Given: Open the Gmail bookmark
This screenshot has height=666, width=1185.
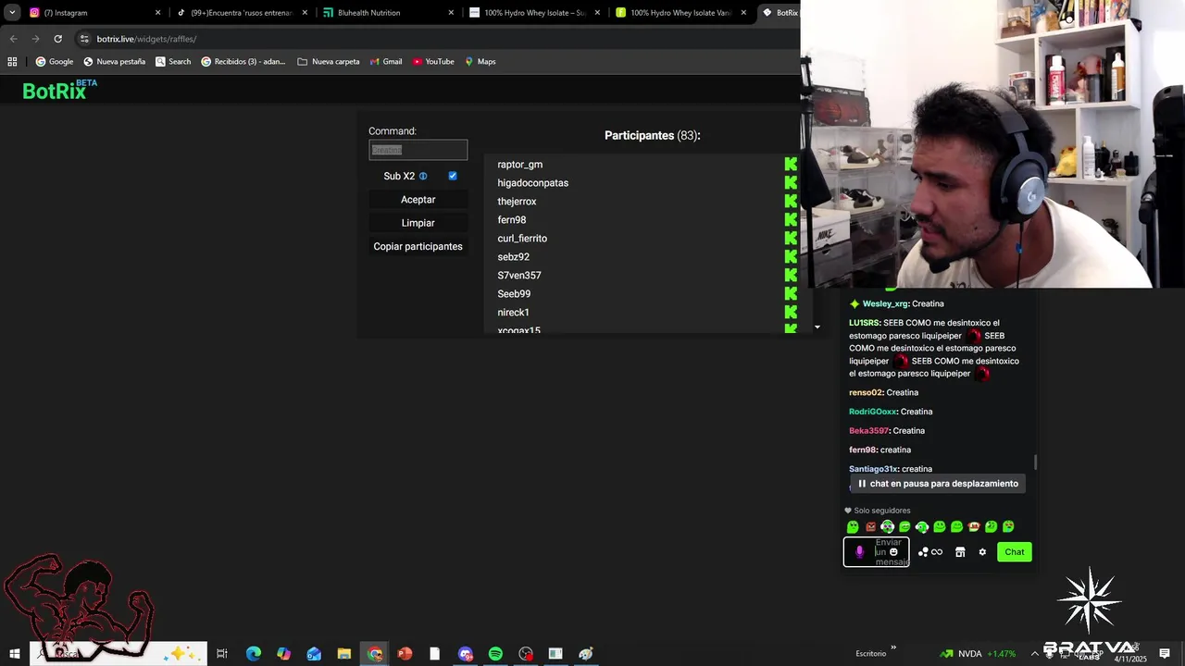Looking at the screenshot, I should (386, 61).
